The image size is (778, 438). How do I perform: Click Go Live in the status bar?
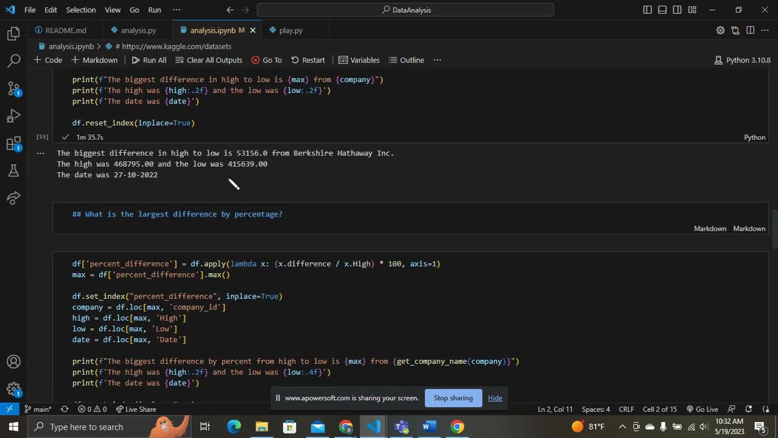pos(702,409)
